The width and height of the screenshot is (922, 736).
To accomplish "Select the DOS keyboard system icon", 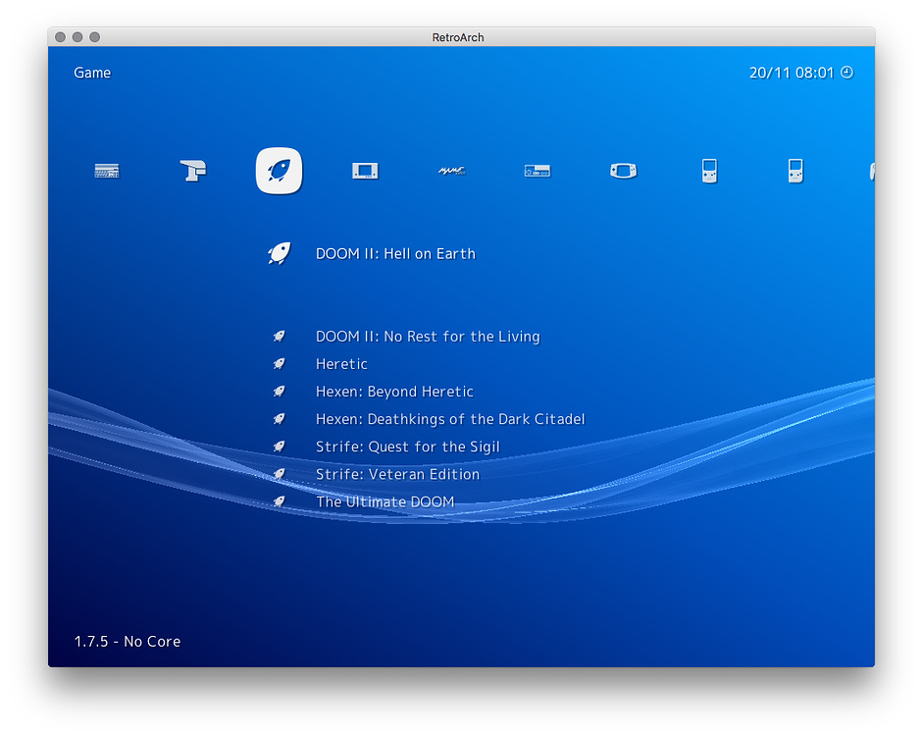I will click(x=107, y=170).
